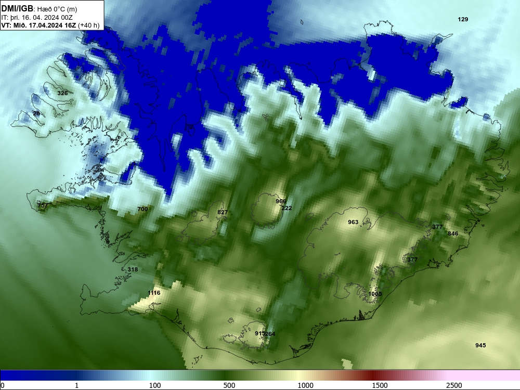
Task: Click the 966 value on Hofsjökull
Action: point(281,201)
